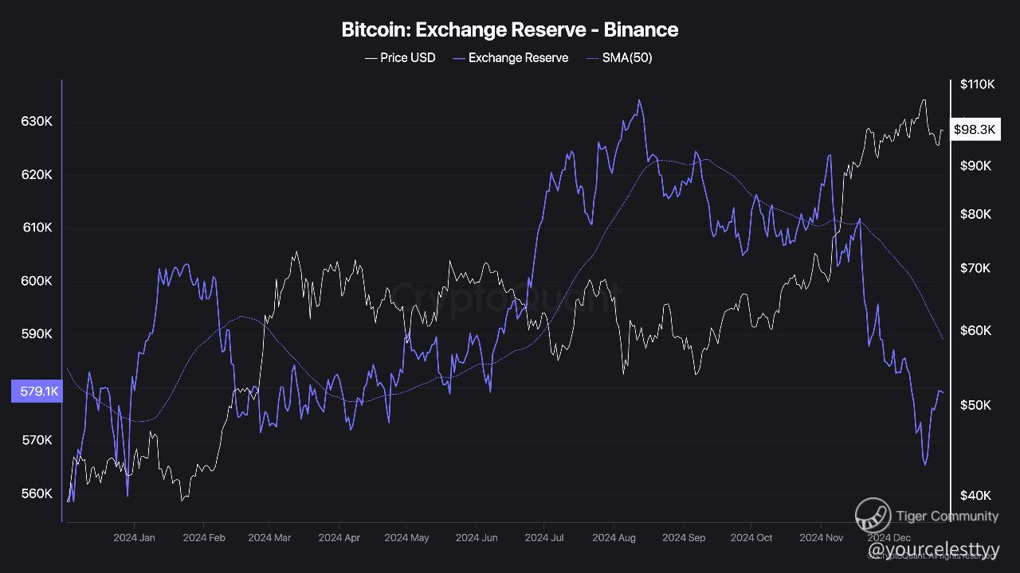The width and height of the screenshot is (1020, 573).
Task: Click the white Price USD legend line marker
Action: tap(371, 58)
